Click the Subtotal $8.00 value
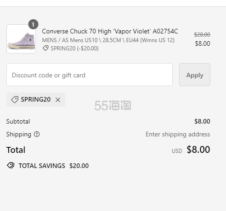 pyautogui.click(x=202, y=121)
